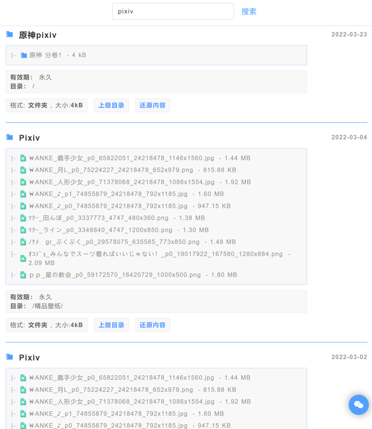The width and height of the screenshot is (372, 429).
Task: Open the Pixiv result dated 2022-03-04
Action: pos(30,138)
